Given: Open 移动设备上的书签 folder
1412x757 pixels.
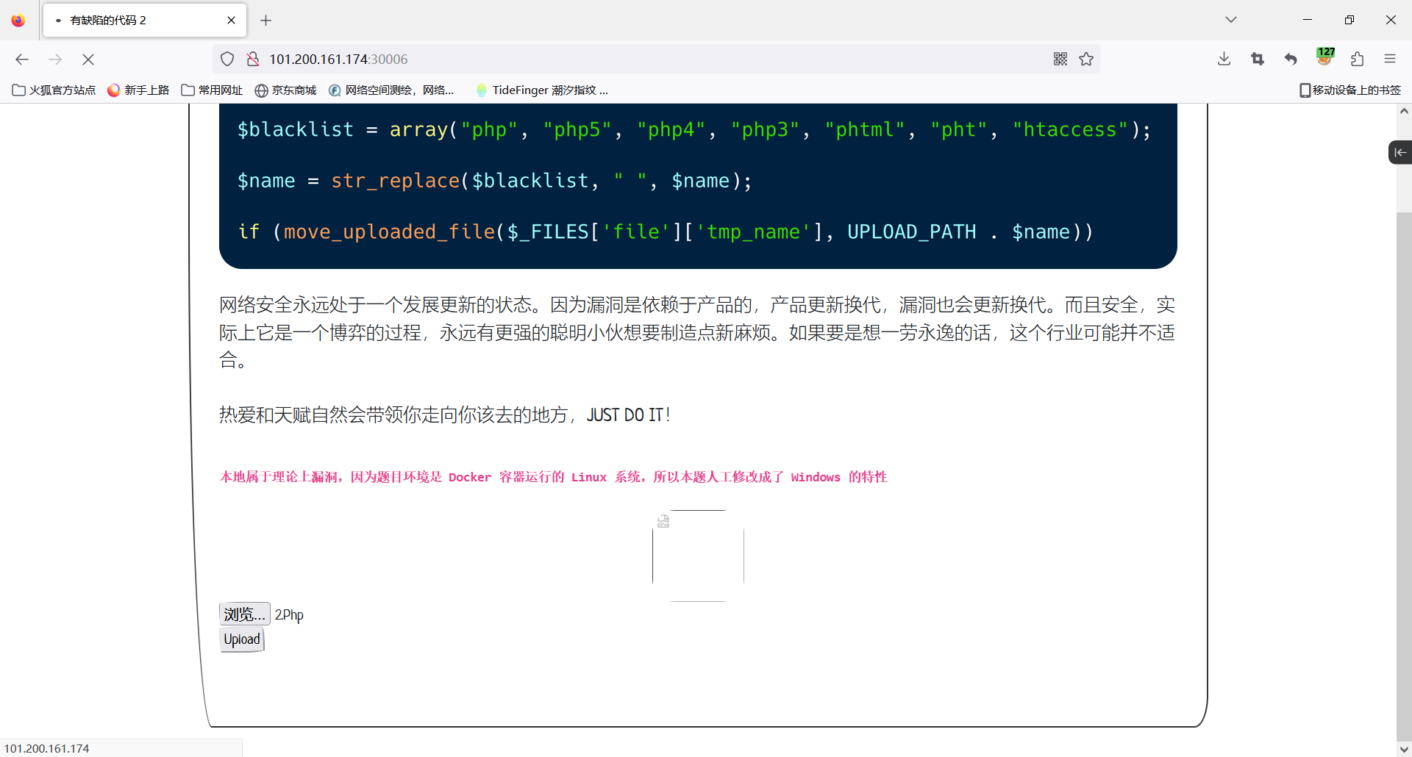Looking at the screenshot, I should 1351,90.
